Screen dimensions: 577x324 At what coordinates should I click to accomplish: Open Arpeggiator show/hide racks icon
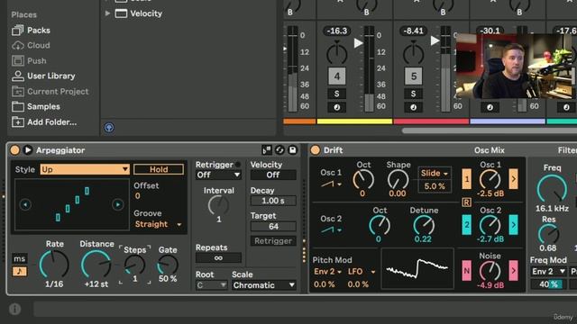coord(267,150)
